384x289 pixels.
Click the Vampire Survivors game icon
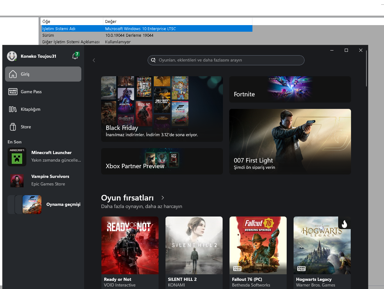pyautogui.click(x=17, y=180)
